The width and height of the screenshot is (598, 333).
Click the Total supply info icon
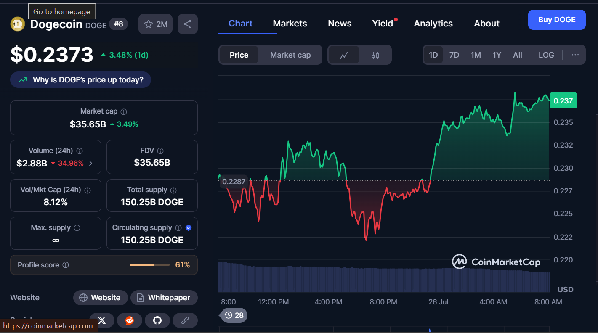tap(173, 190)
